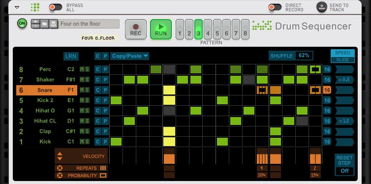Click the yellow Clap step at step five

pyautogui.click(x=169, y=131)
